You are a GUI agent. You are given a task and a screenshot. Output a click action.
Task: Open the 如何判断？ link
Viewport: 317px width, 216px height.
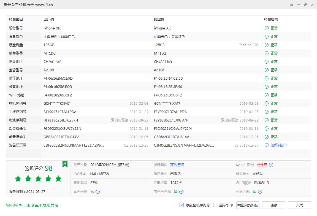pyautogui.click(x=279, y=145)
